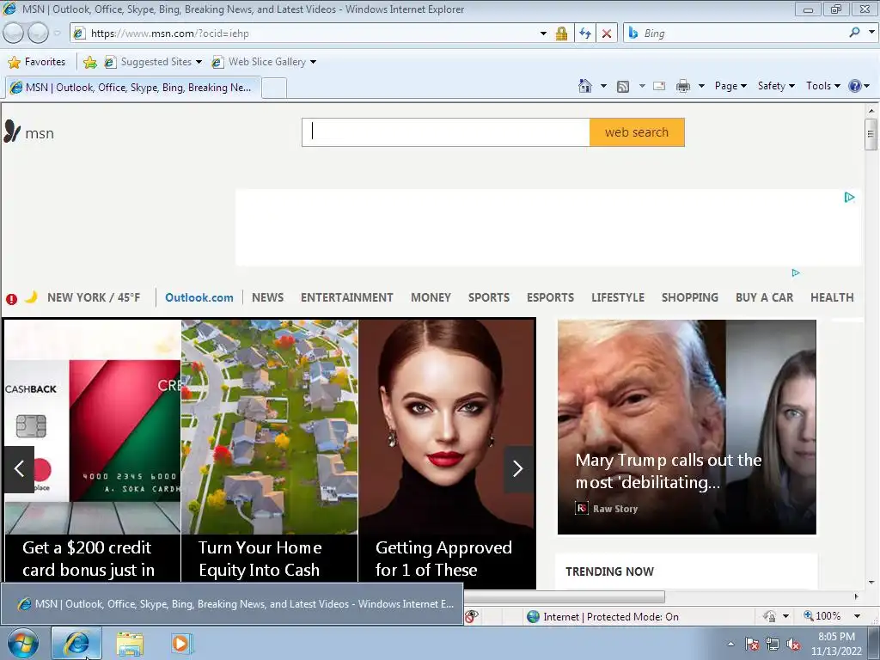
Task: Click the web search button
Action: point(637,132)
